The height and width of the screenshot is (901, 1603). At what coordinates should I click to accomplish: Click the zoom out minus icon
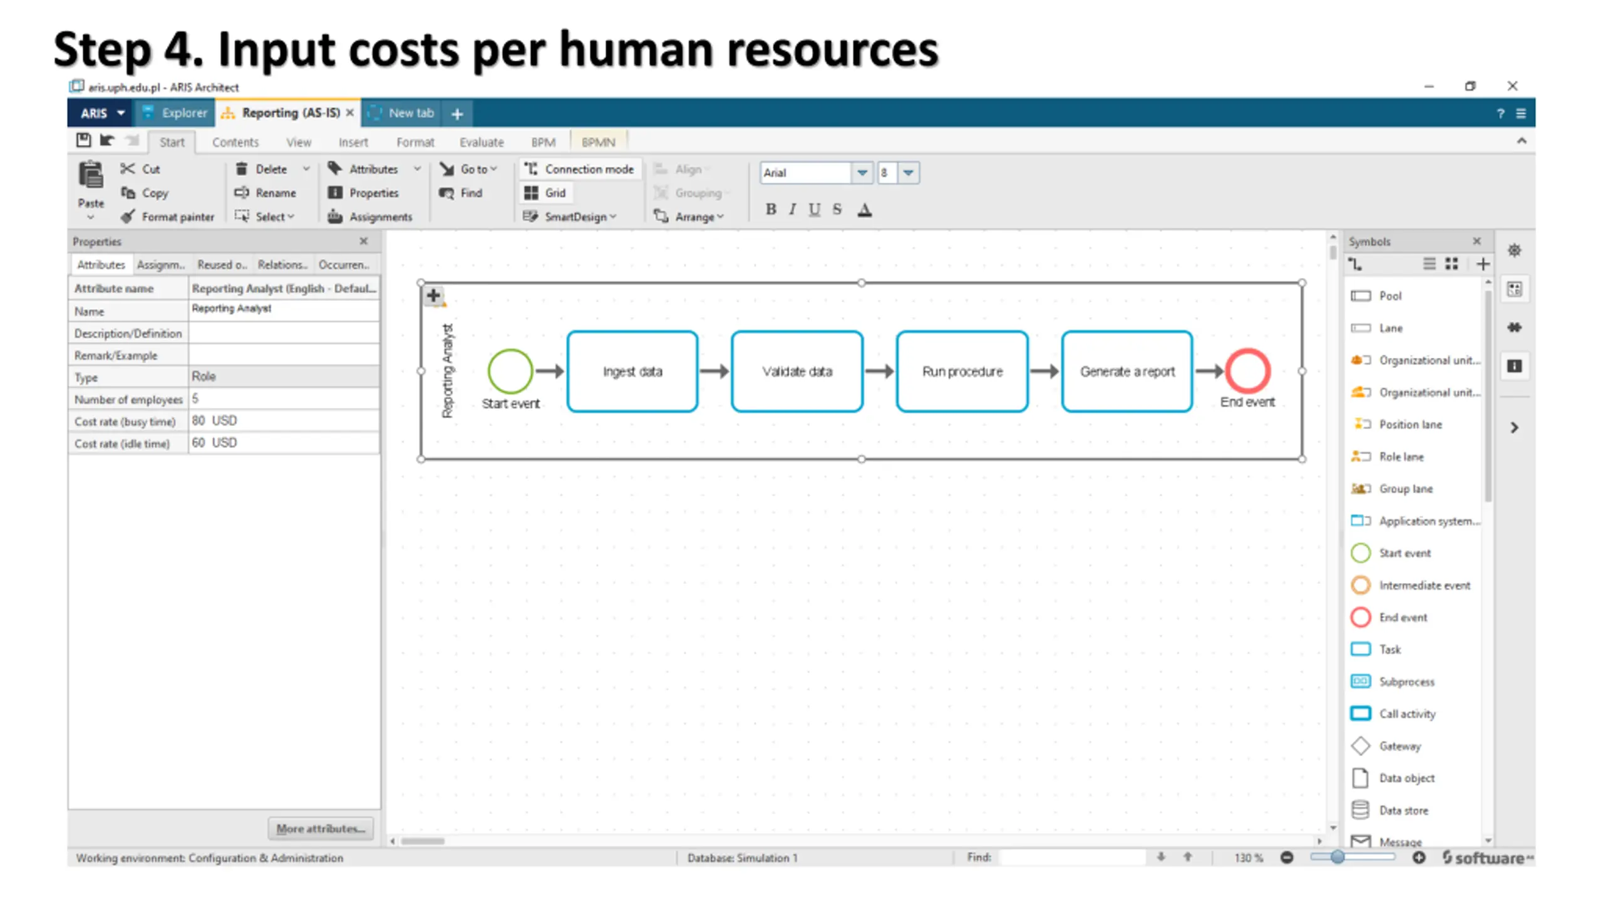1287,858
